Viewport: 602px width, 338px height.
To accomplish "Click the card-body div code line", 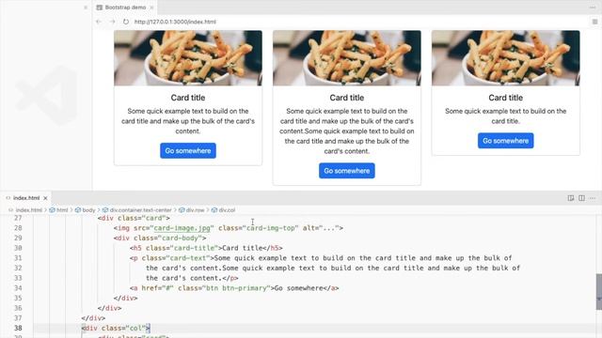I will (160, 238).
